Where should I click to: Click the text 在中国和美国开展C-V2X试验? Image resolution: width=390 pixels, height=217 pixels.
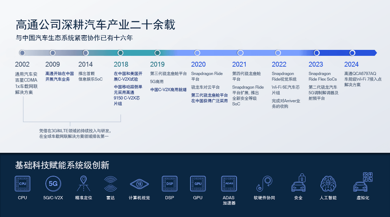pos(128,76)
